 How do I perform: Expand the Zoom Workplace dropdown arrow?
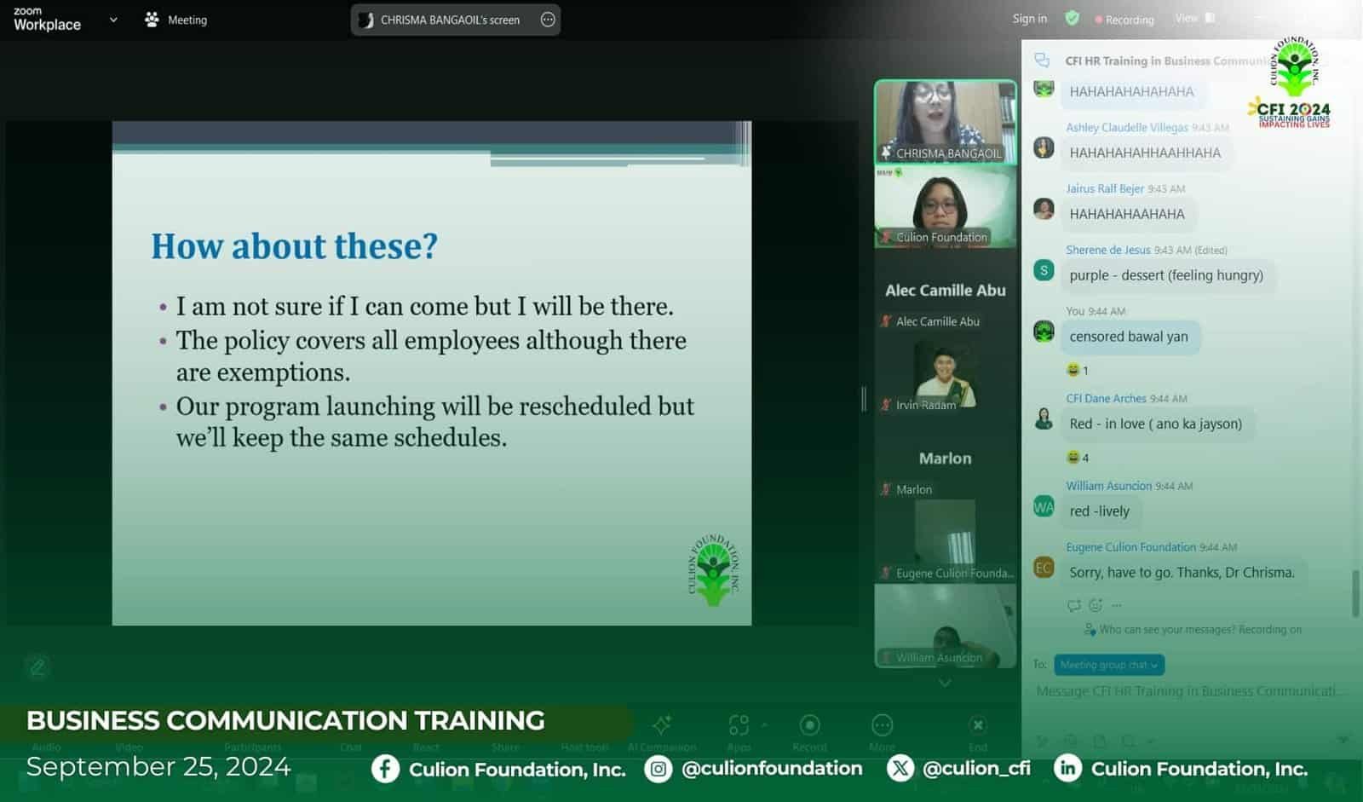pyautogui.click(x=113, y=20)
